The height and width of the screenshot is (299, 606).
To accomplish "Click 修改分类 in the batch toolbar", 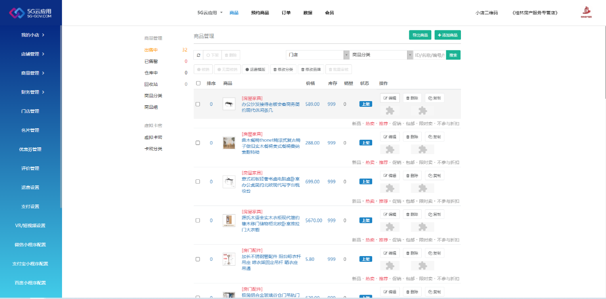I will [x=283, y=69].
